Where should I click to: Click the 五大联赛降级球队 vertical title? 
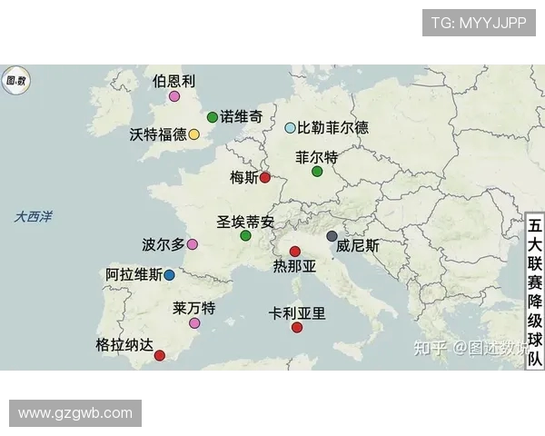pyautogui.click(x=535, y=292)
